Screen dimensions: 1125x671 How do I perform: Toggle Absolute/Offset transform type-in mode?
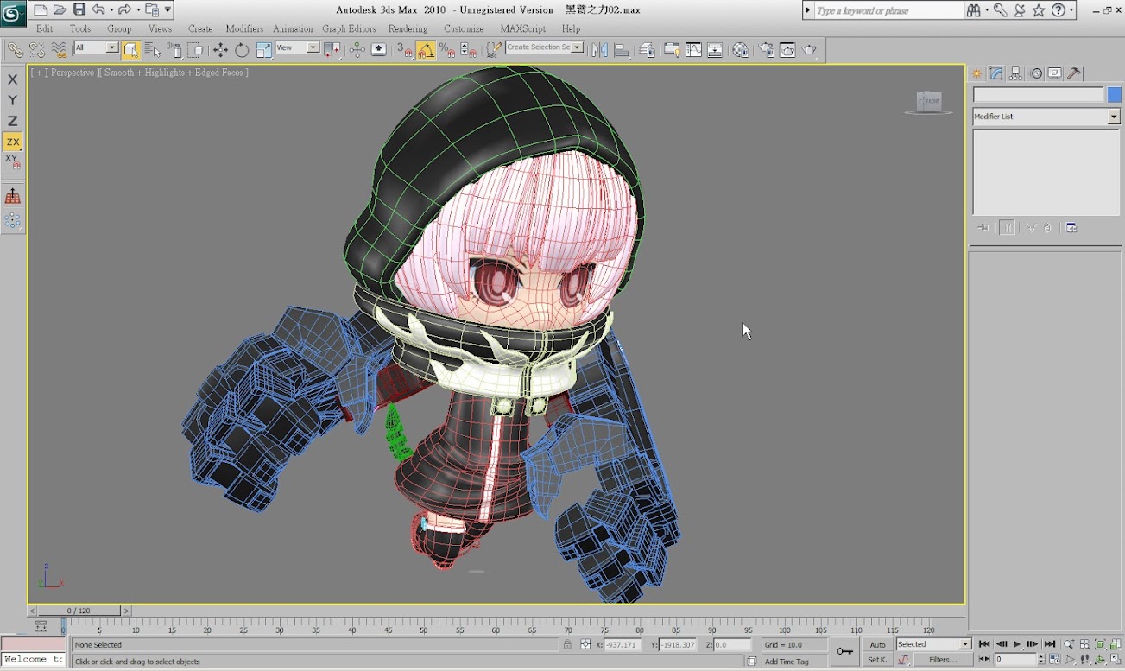pos(585,644)
